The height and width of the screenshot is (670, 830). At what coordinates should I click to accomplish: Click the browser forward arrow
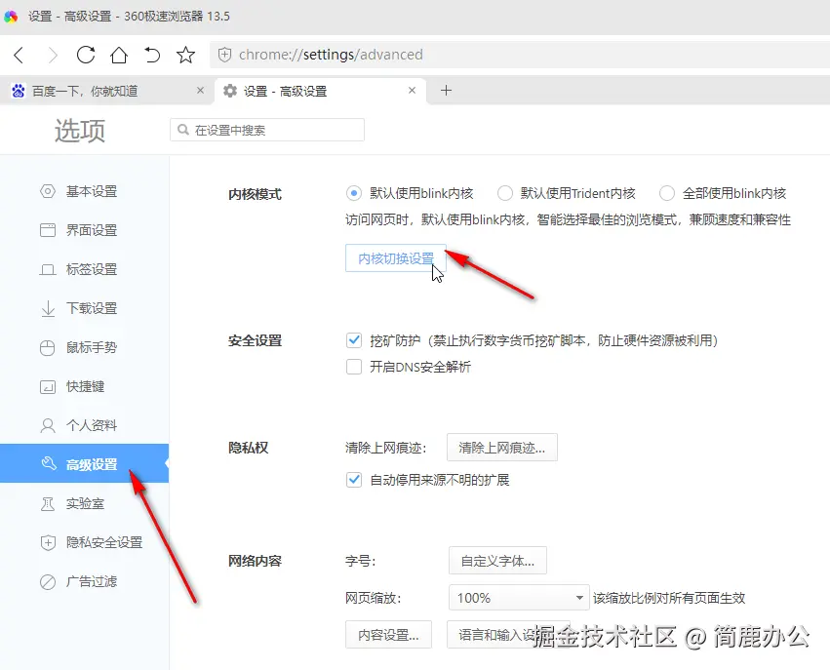[x=53, y=55]
